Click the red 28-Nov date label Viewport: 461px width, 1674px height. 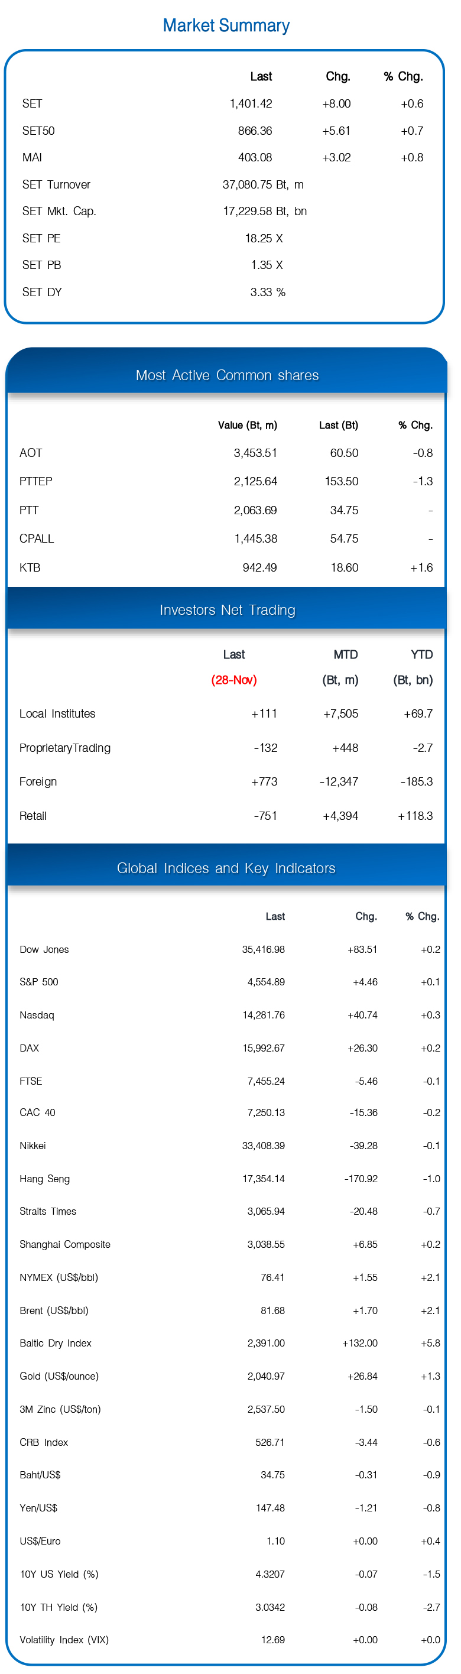[x=234, y=680]
